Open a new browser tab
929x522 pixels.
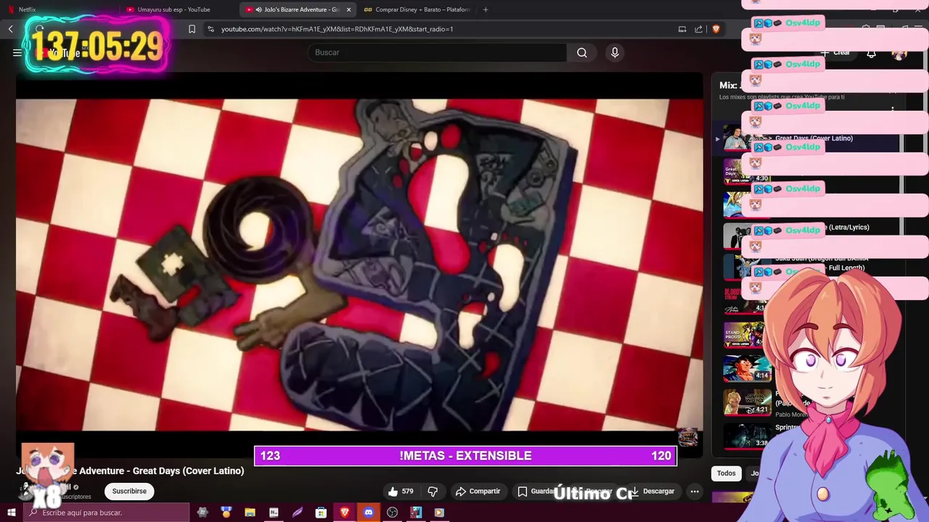coord(486,9)
